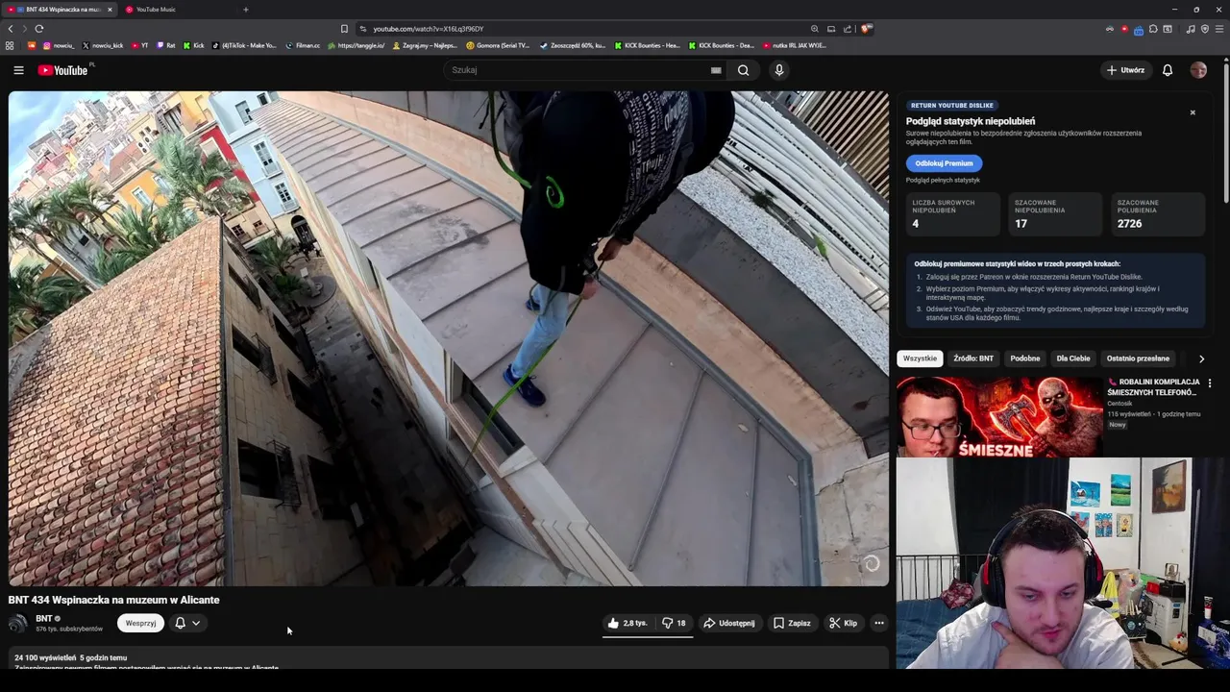
Task: Open the on-screen keyboard in search box
Action: pos(716,70)
